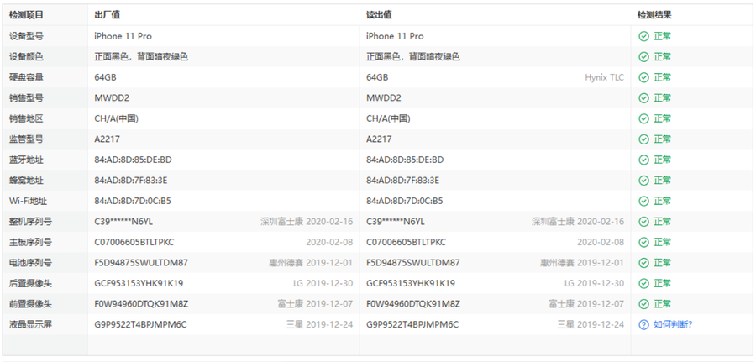Select the 整机序列号 row label

[30, 222]
